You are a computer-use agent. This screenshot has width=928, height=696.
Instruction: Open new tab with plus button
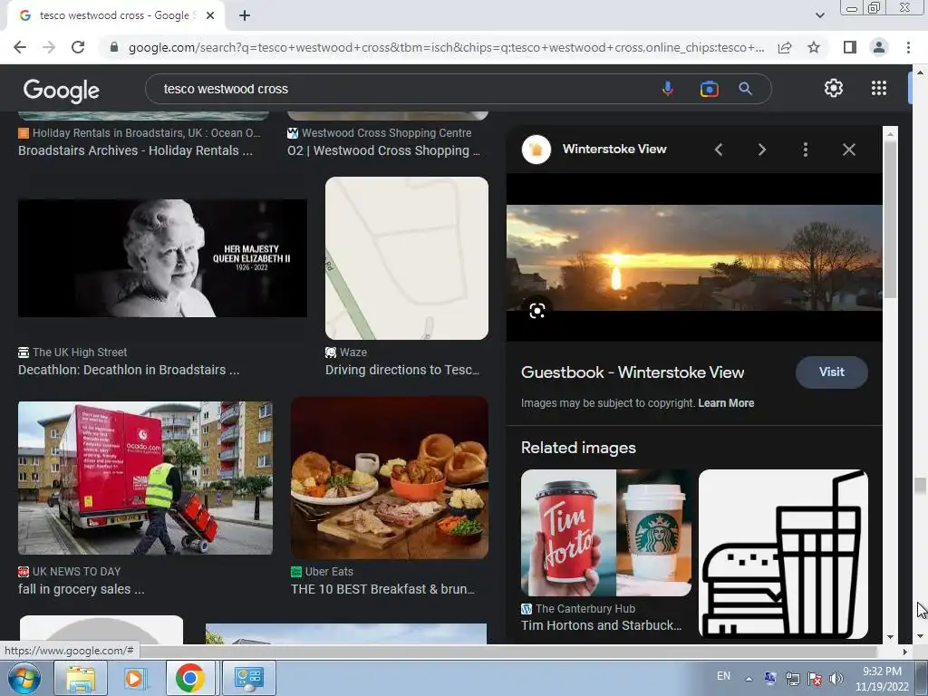click(x=245, y=15)
